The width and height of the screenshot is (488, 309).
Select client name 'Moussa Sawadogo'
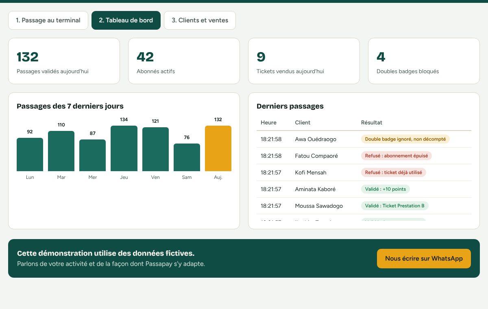pos(319,206)
